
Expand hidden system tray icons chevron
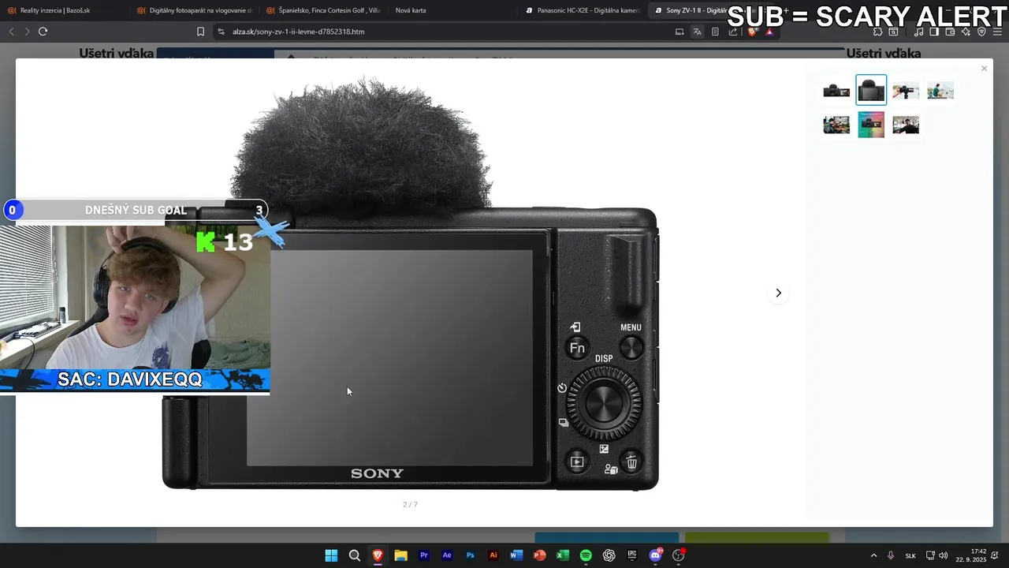click(873, 555)
